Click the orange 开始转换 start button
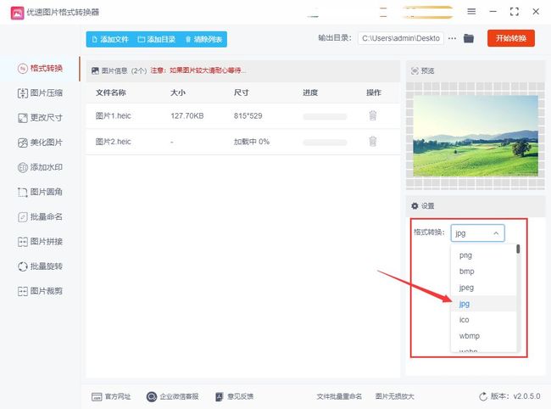 (x=511, y=38)
